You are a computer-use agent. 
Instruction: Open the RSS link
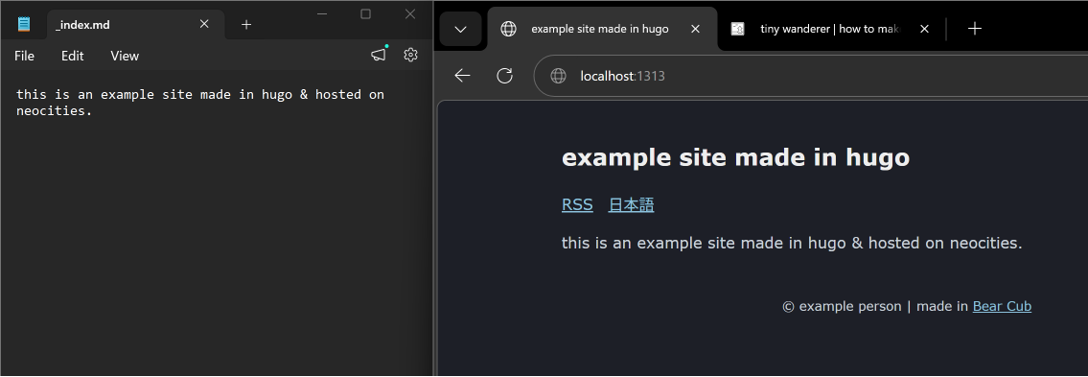pyautogui.click(x=577, y=205)
